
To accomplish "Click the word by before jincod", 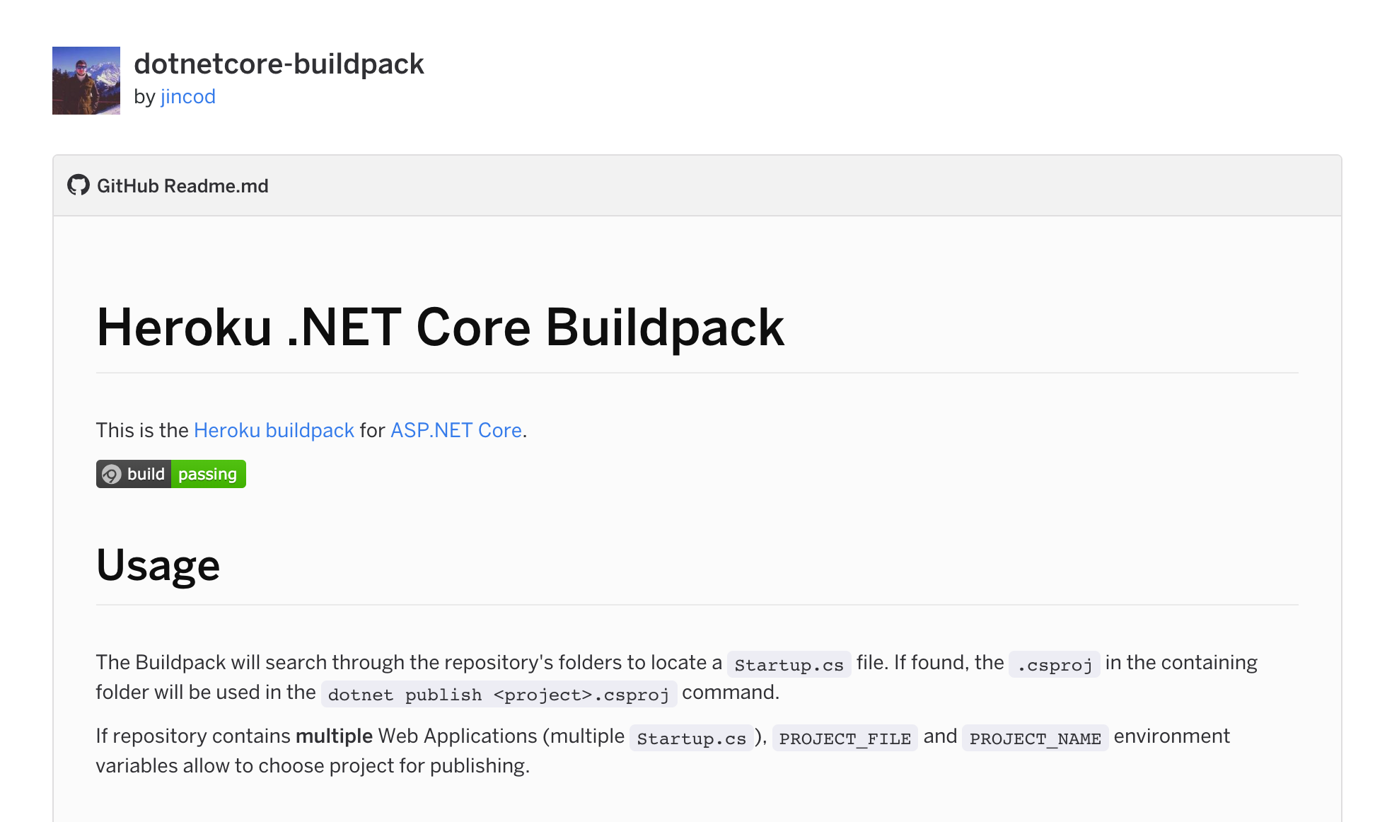I will [144, 97].
